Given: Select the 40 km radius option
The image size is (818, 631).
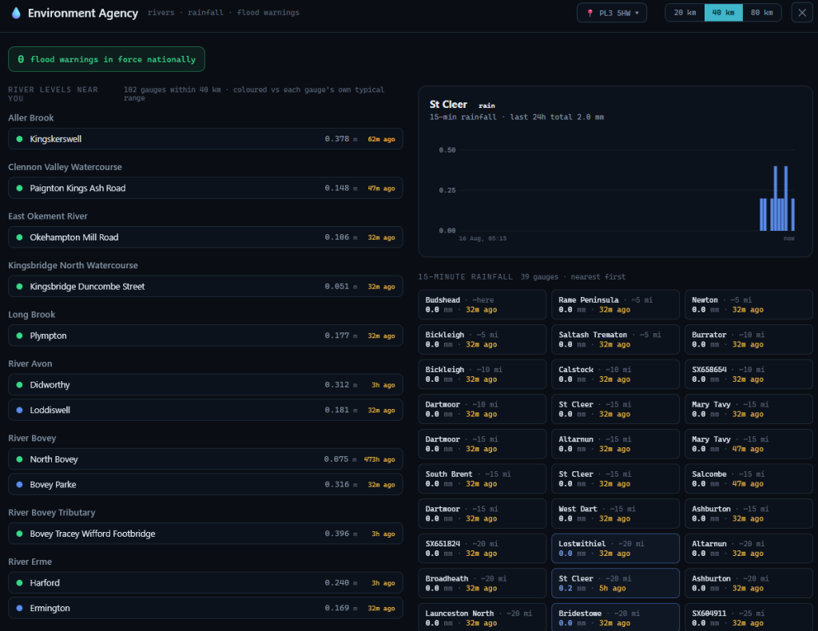Looking at the screenshot, I should (x=723, y=13).
